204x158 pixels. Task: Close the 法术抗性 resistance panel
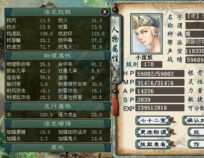pos(105,12)
